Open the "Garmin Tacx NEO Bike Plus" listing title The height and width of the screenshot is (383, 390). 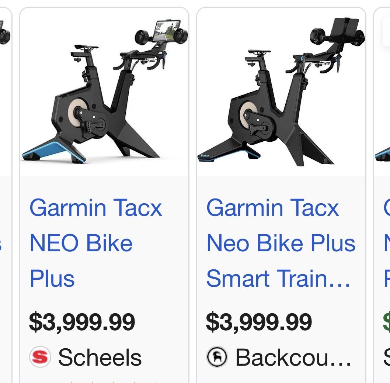click(x=96, y=243)
